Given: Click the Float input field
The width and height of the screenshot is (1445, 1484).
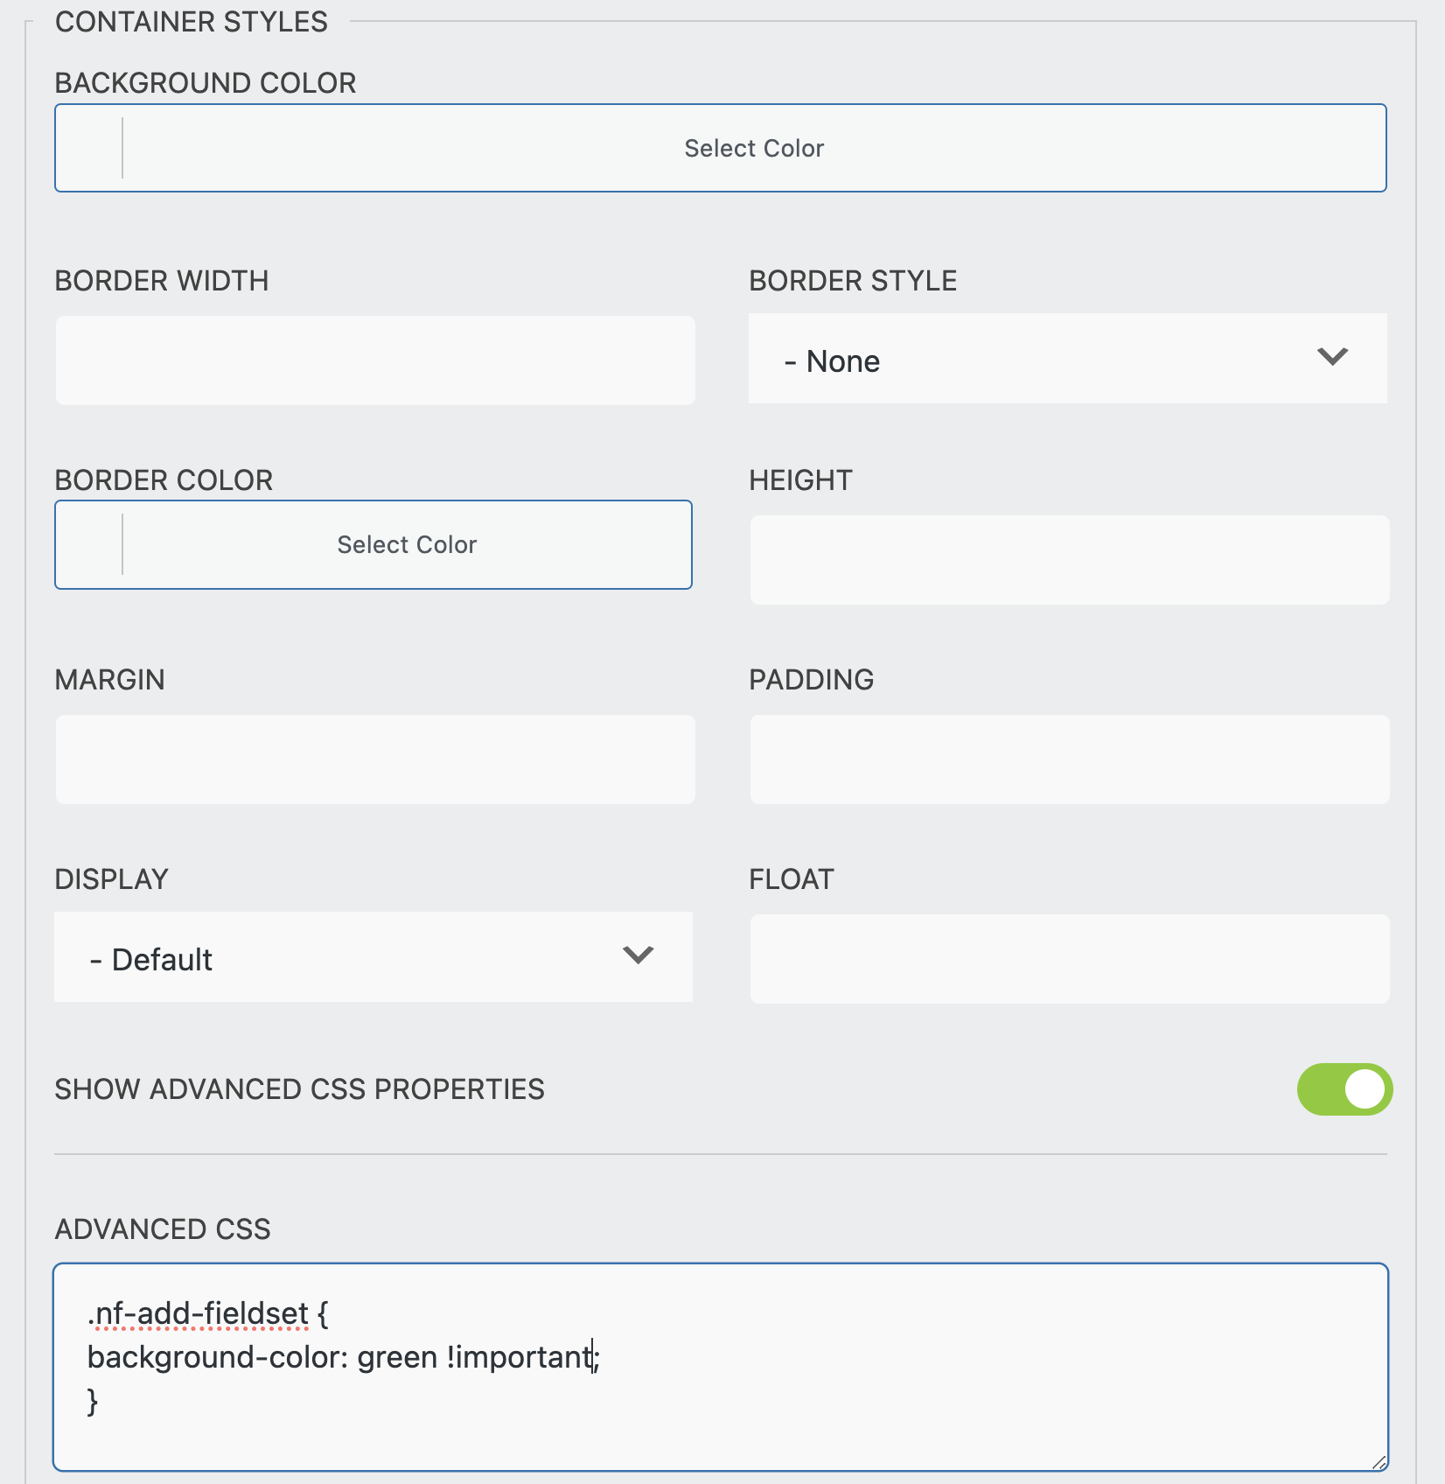Looking at the screenshot, I should tap(1068, 958).
